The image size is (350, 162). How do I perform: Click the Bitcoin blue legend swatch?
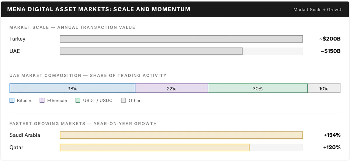(x=12, y=100)
